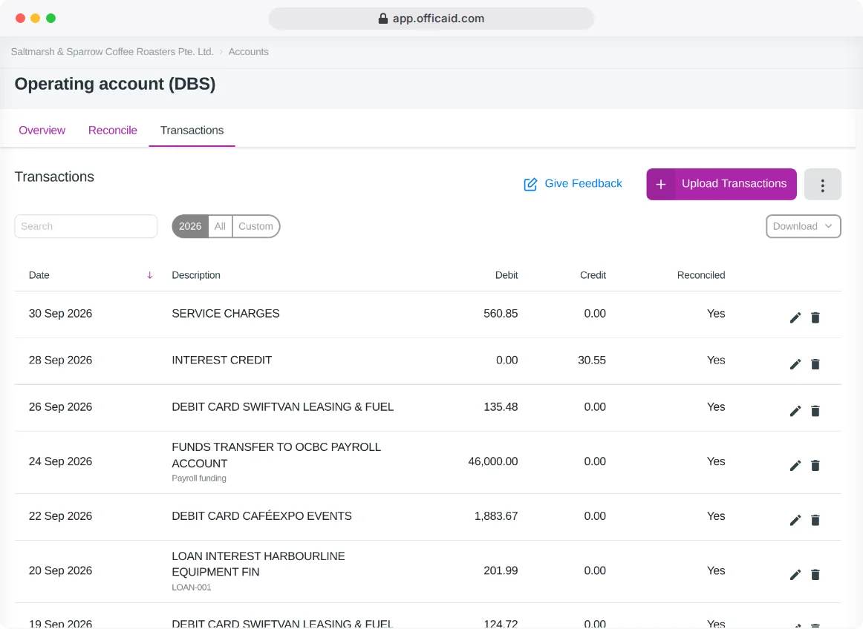863x629 pixels.
Task: Switch to the Overview tab
Action: click(x=42, y=131)
